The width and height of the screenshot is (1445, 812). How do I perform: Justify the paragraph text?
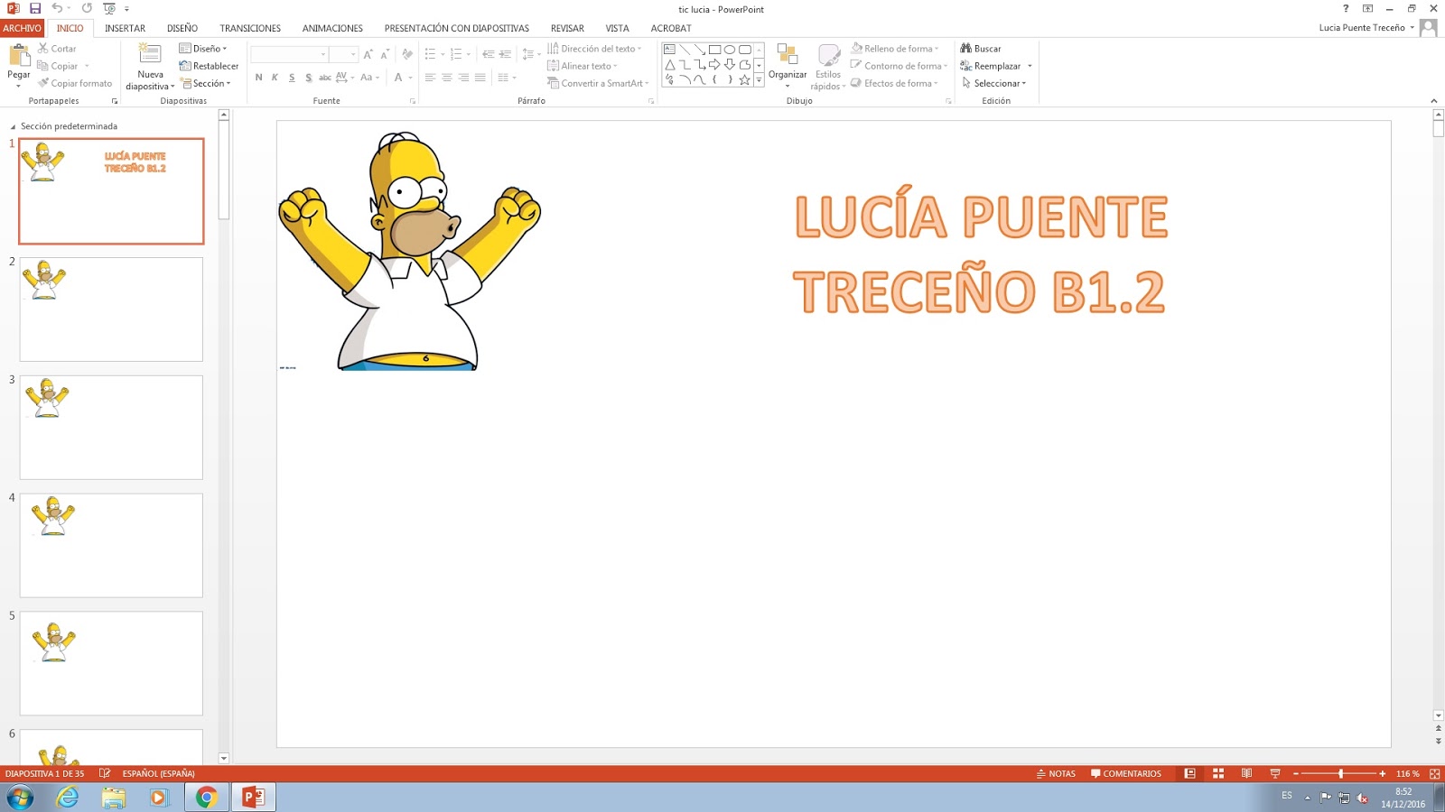pos(480,78)
